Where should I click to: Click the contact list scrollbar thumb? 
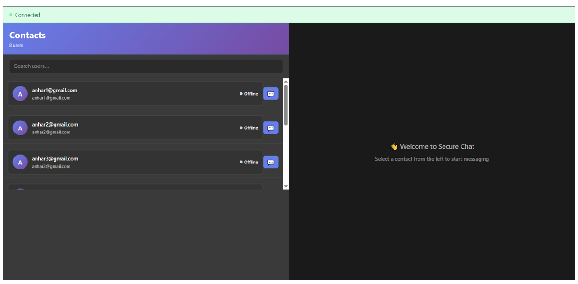(286, 105)
